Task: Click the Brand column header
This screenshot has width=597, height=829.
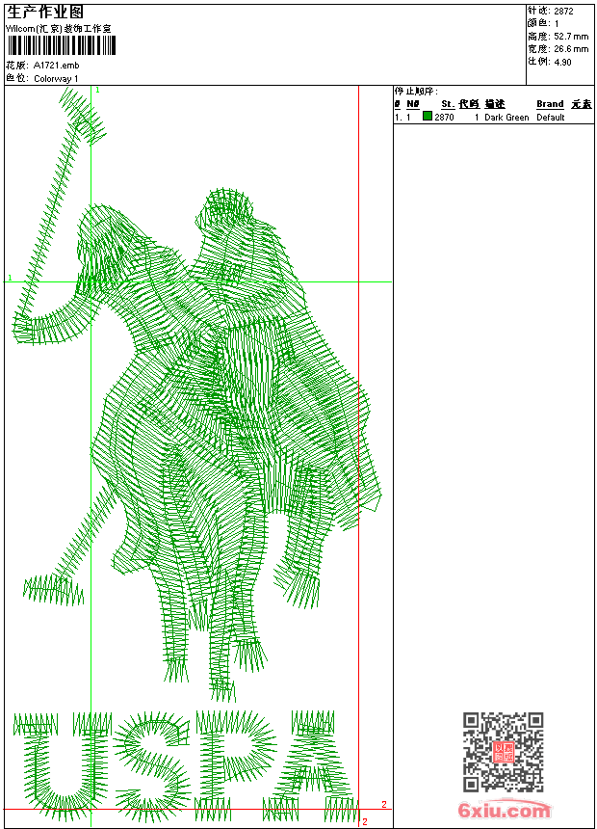Action: 550,104
